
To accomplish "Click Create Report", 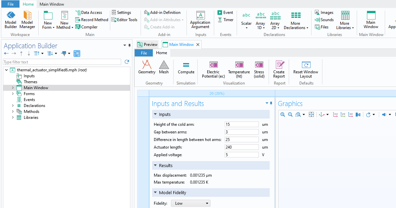I will point(279,69).
